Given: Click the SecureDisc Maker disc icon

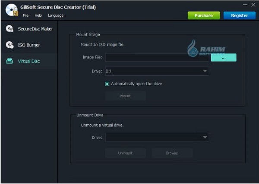Looking at the screenshot, I should [x=10, y=29].
